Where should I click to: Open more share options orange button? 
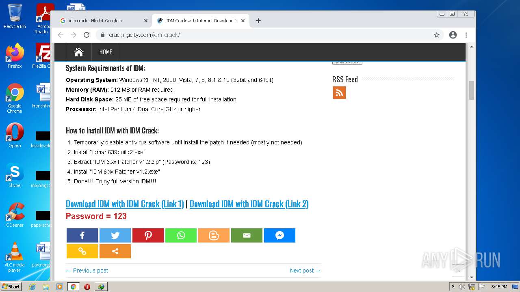point(115,251)
